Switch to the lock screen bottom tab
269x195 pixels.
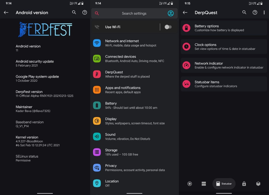(x=244, y=184)
